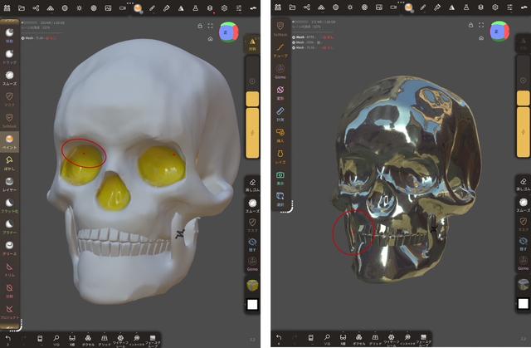Tap the white color swatch in left screenshot
This screenshot has width=531, height=348.
pyautogui.click(x=252, y=304)
